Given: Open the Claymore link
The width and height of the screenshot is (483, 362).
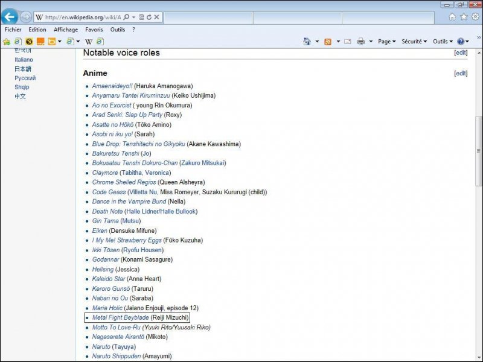Looking at the screenshot, I should tap(105, 173).
